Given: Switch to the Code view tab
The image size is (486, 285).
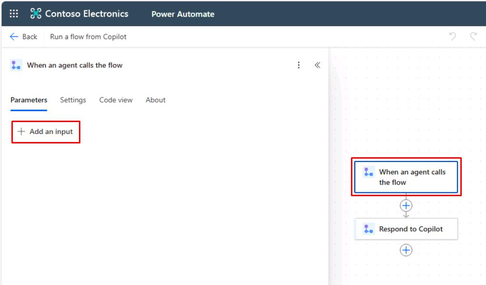Looking at the screenshot, I should point(116,100).
